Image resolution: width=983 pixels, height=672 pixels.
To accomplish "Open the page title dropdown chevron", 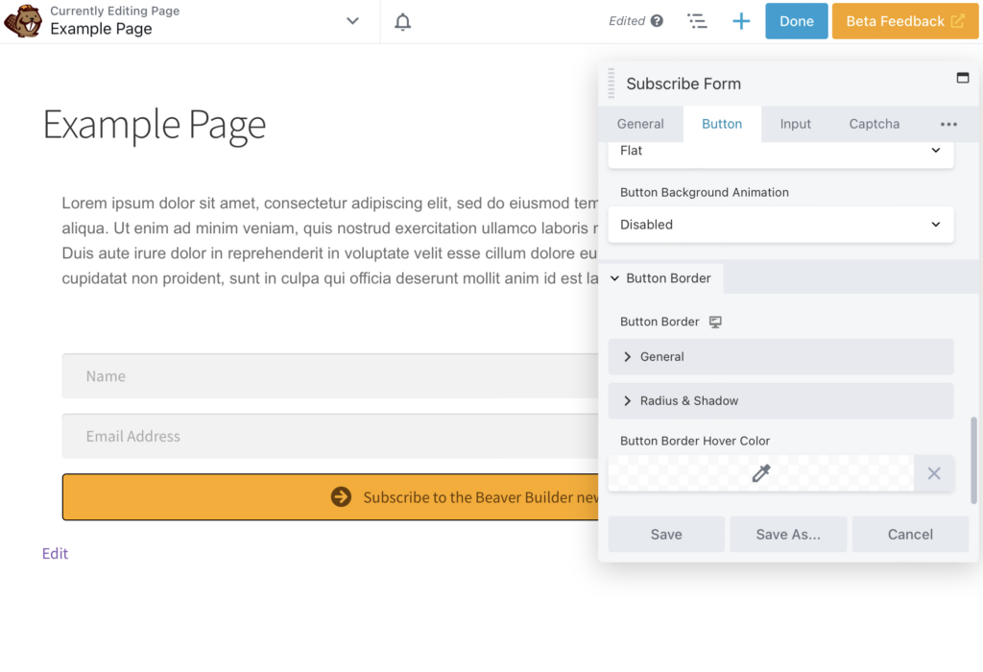I will pyautogui.click(x=352, y=21).
